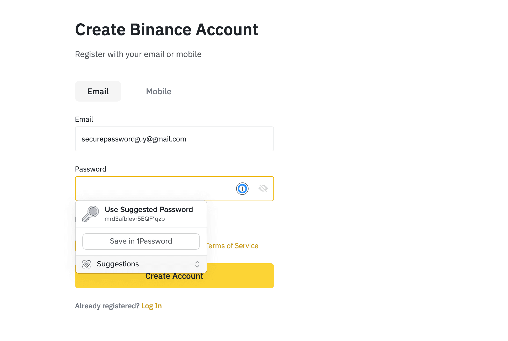Toggle to Email registration tab
Screen dimensions: 508x341
98,91
